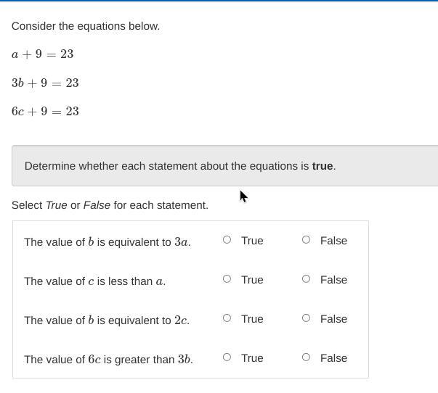The width and height of the screenshot is (438, 393).
Task: Click 'Consider the equations below' text
Action: 86,26
